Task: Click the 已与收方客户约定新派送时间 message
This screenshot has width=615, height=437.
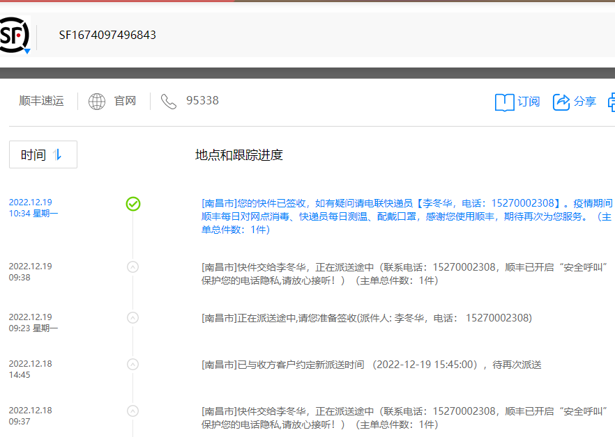Action: coord(372,365)
